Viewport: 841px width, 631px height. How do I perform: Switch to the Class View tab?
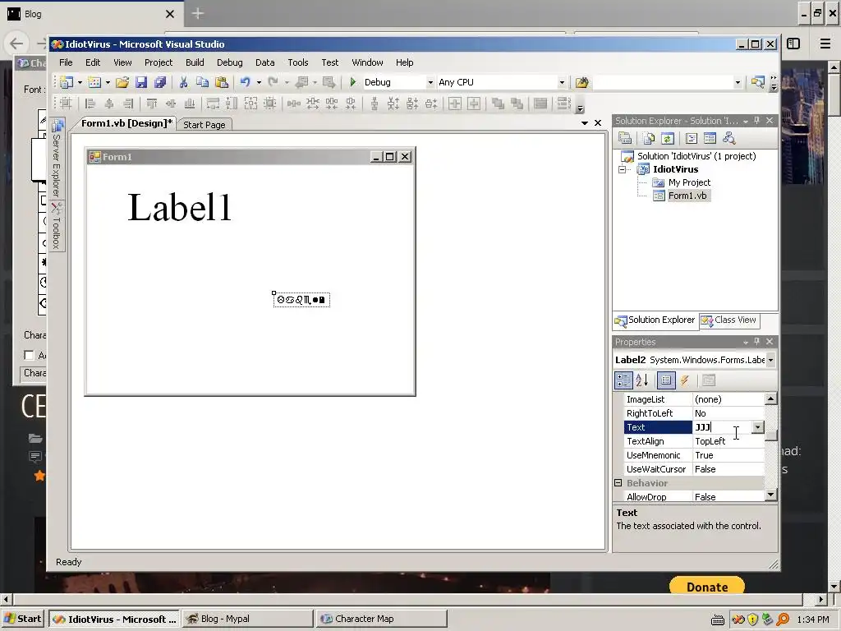(729, 320)
